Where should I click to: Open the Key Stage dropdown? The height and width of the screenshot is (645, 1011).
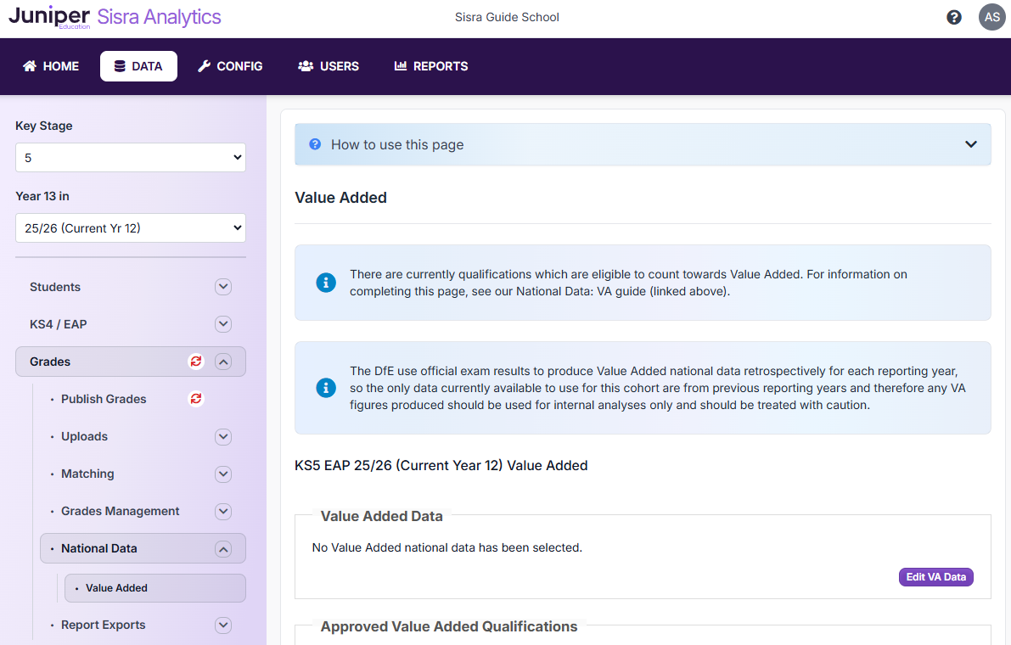[x=131, y=157]
